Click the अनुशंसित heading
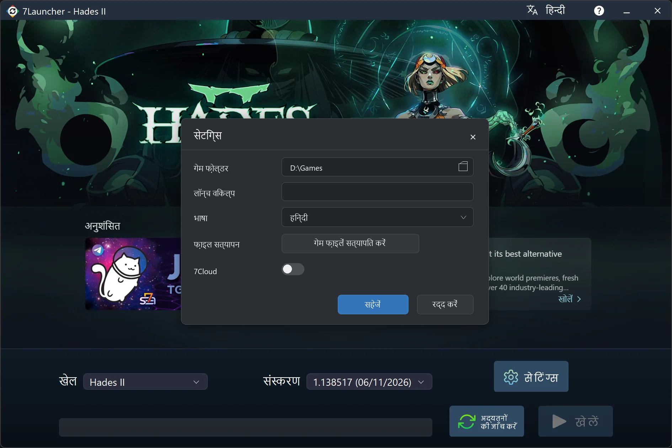Screen dimensions: 672x448 [102, 226]
